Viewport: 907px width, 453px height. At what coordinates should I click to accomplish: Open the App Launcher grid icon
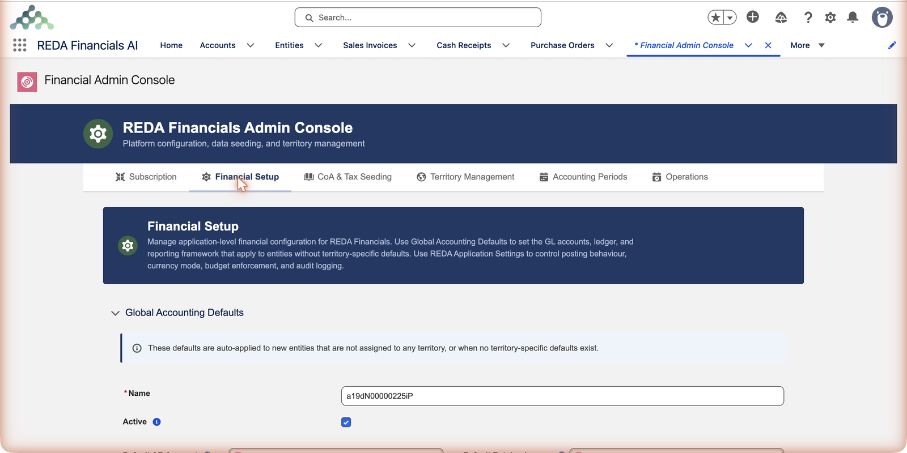click(20, 45)
